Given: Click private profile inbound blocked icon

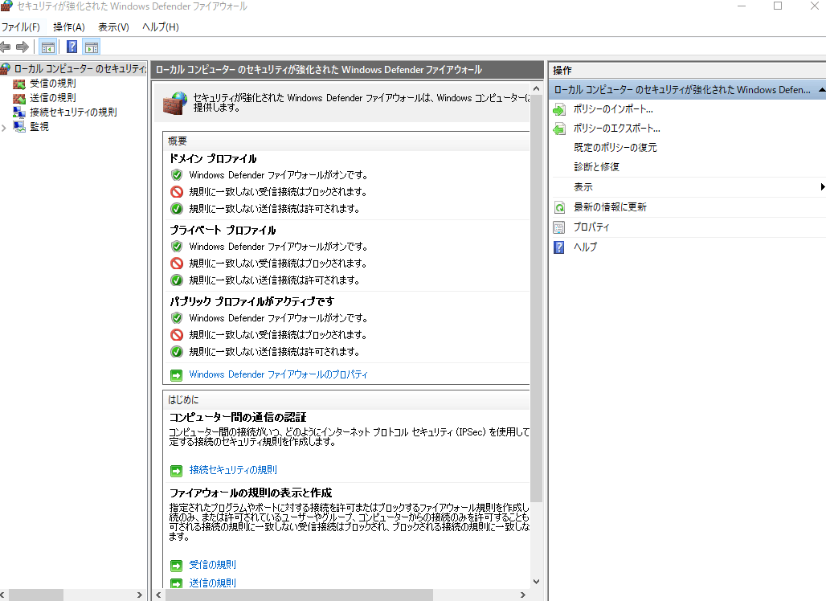Looking at the screenshot, I should 177,264.
